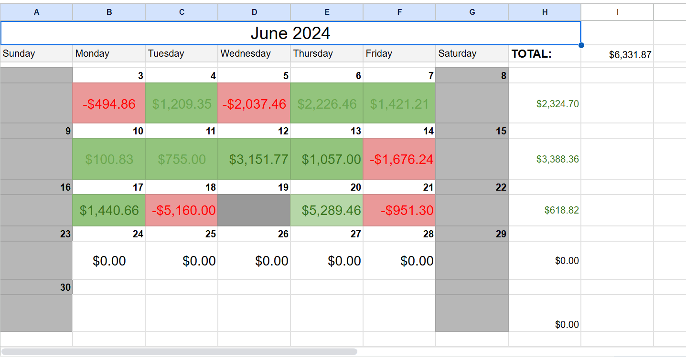Viewport: 686px width, 357px height.
Task: Click the $6,331.87 total value cell
Action: coord(617,54)
